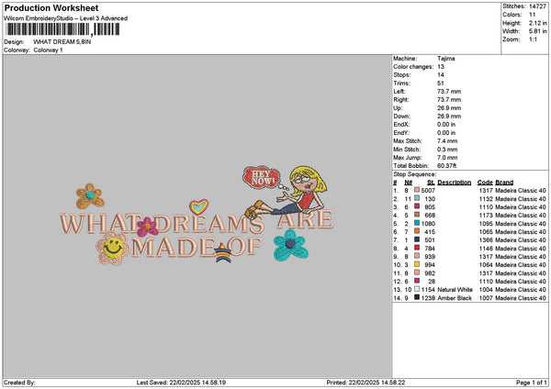Select thread code '1064' in row 10
The image size is (551, 389).
click(486, 265)
